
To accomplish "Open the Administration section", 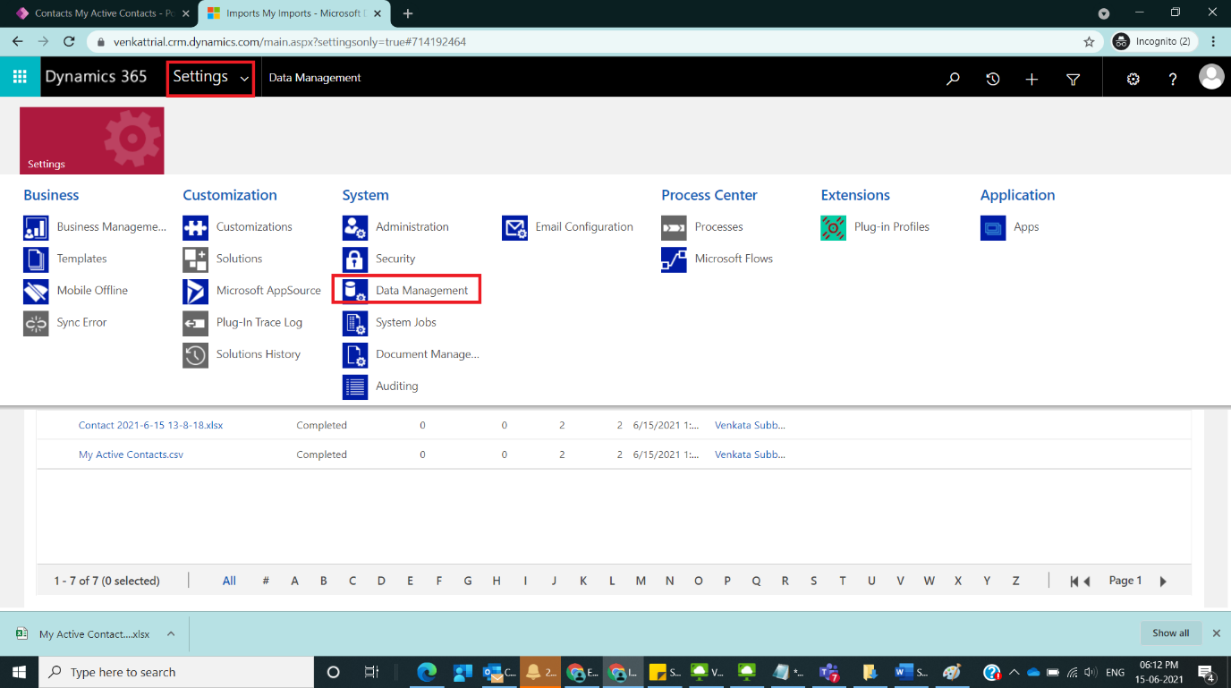I will point(412,226).
